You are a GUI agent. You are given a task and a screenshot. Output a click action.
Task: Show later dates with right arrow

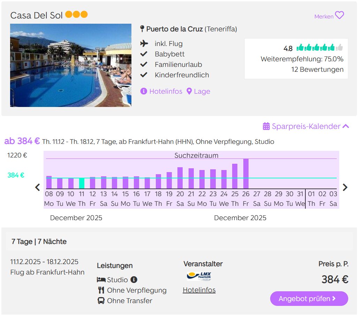pyautogui.click(x=345, y=187)
